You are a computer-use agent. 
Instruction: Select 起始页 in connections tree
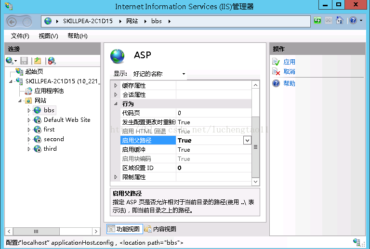[x=34, y=71]
